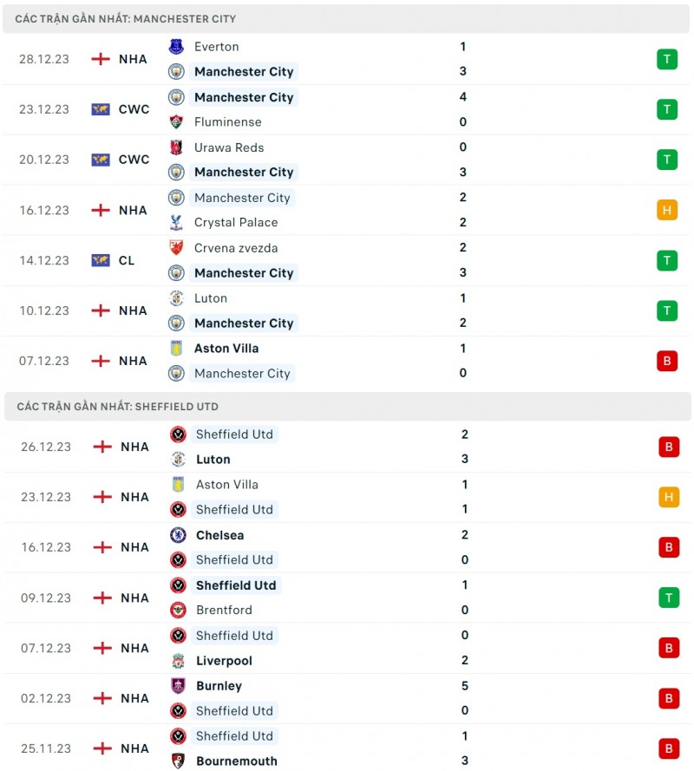Click the green T badge for Brentford match
Screen dimensions: 694x771
coord(669,598)
